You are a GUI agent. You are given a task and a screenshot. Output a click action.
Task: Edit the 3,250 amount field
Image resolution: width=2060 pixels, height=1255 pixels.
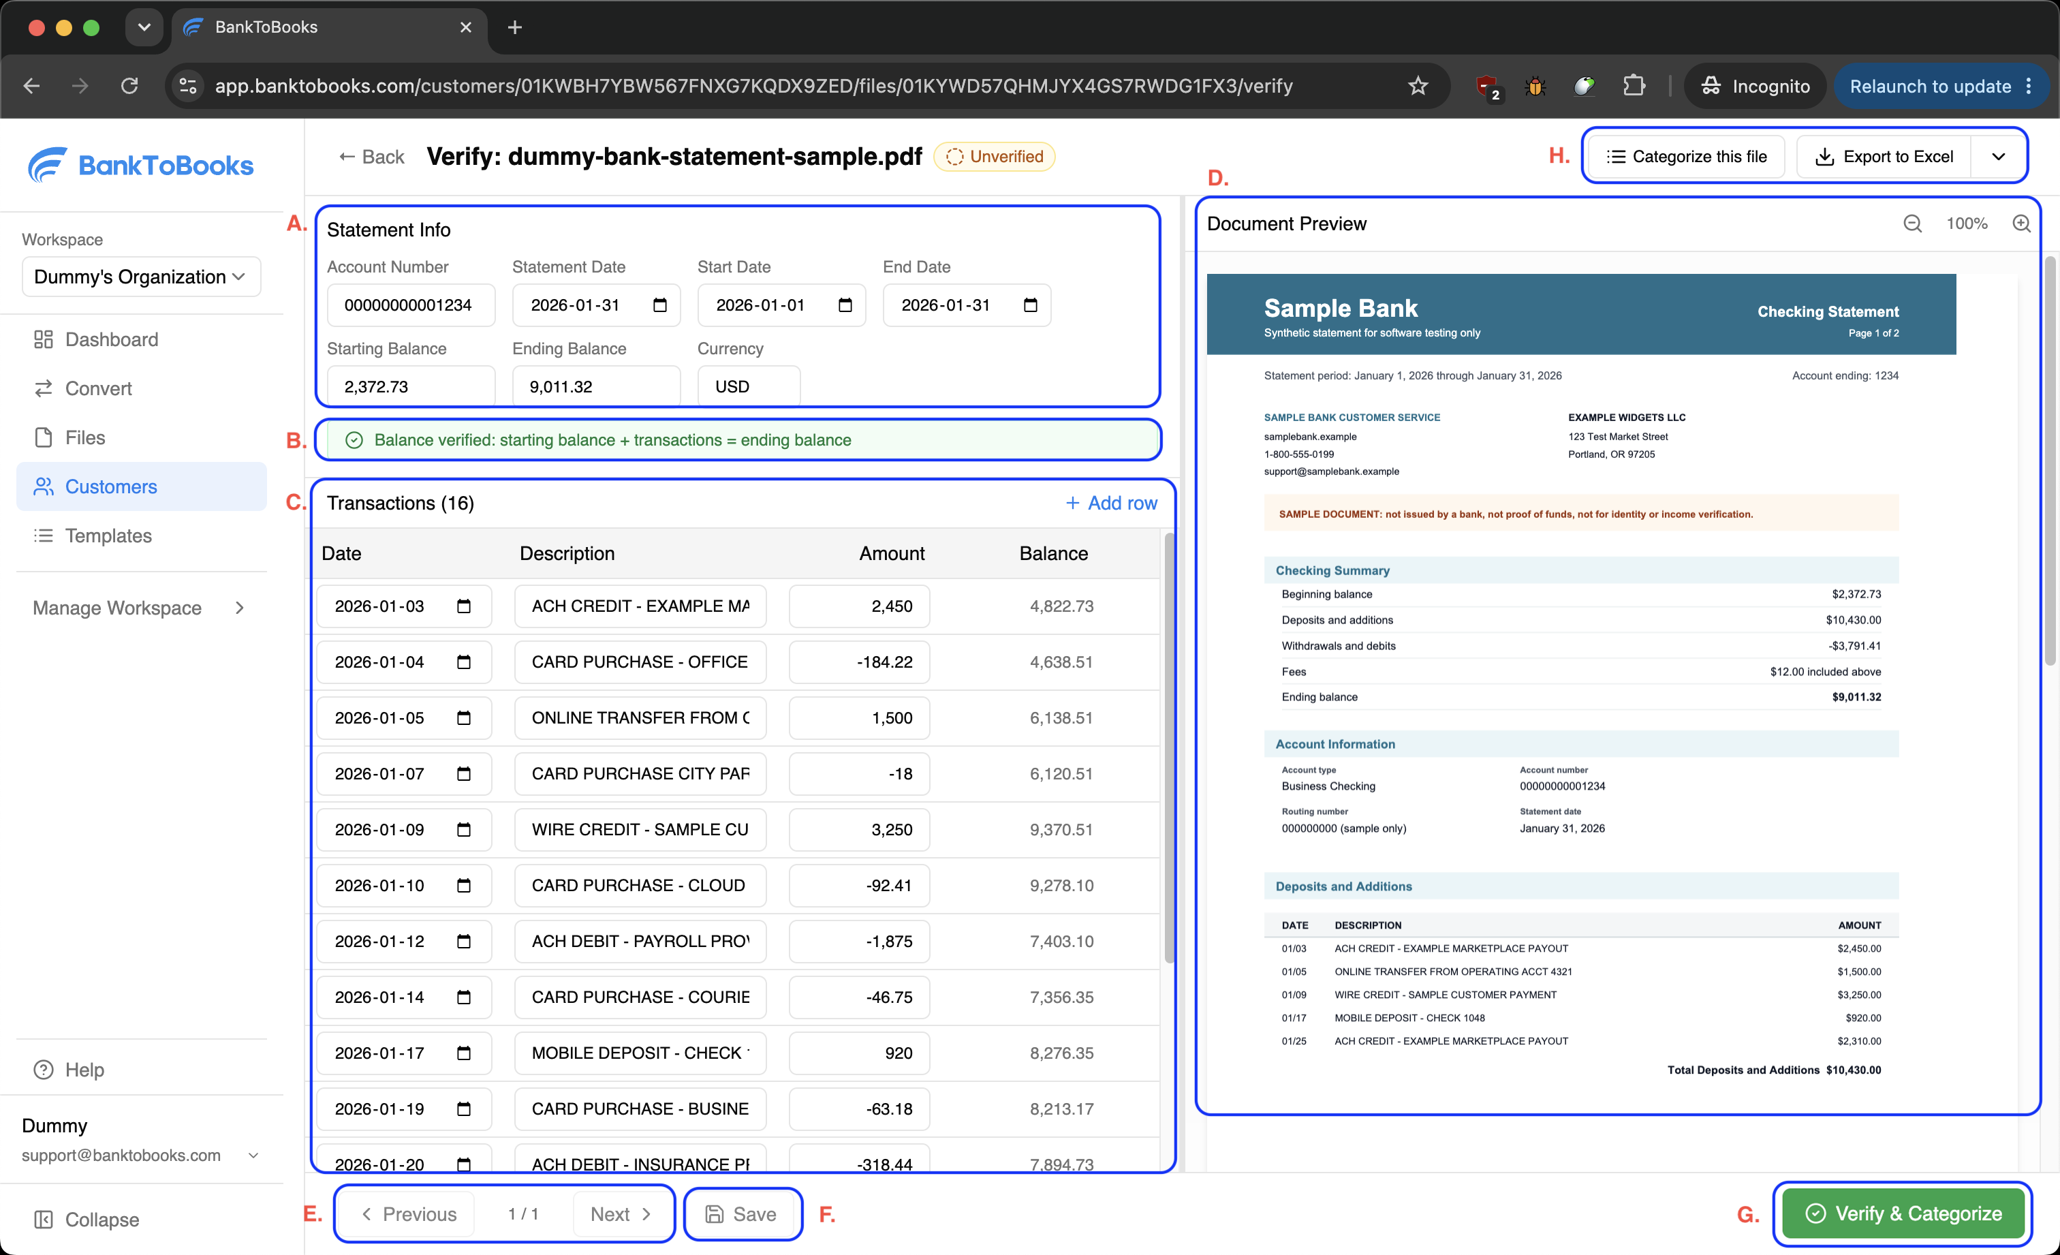tap(860, 831)
